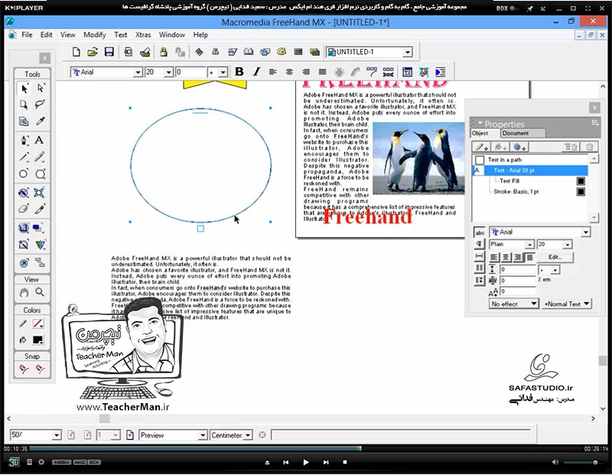The width and height of the screenshot is (612, 475).
Task: Open the zoom percentage dropdown
Action: pos(57,435)
